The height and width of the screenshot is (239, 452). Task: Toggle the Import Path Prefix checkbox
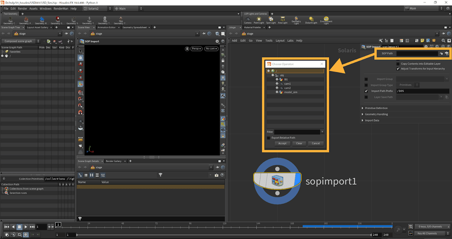coord(366,91)
